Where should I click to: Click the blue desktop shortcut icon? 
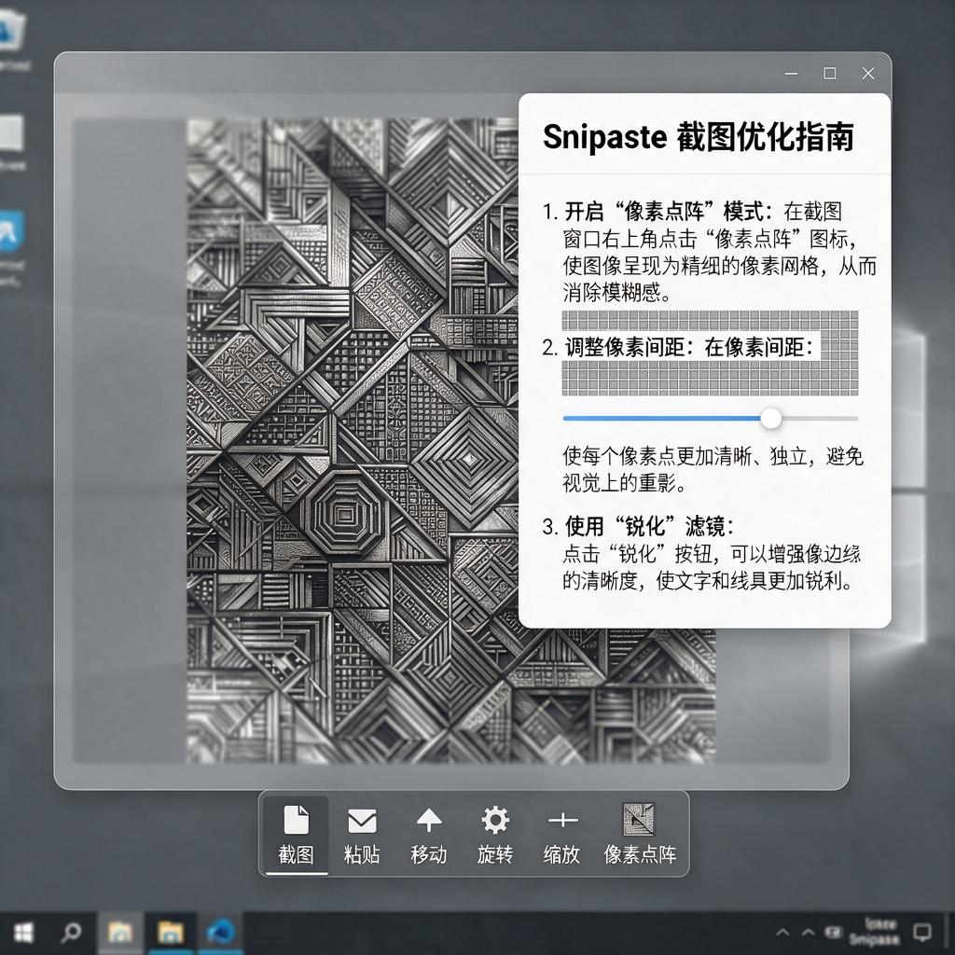click(x=12, y=231)
